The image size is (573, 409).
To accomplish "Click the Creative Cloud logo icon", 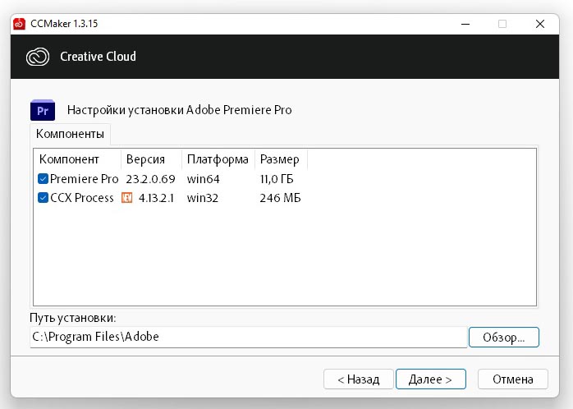I will point(38,57).
